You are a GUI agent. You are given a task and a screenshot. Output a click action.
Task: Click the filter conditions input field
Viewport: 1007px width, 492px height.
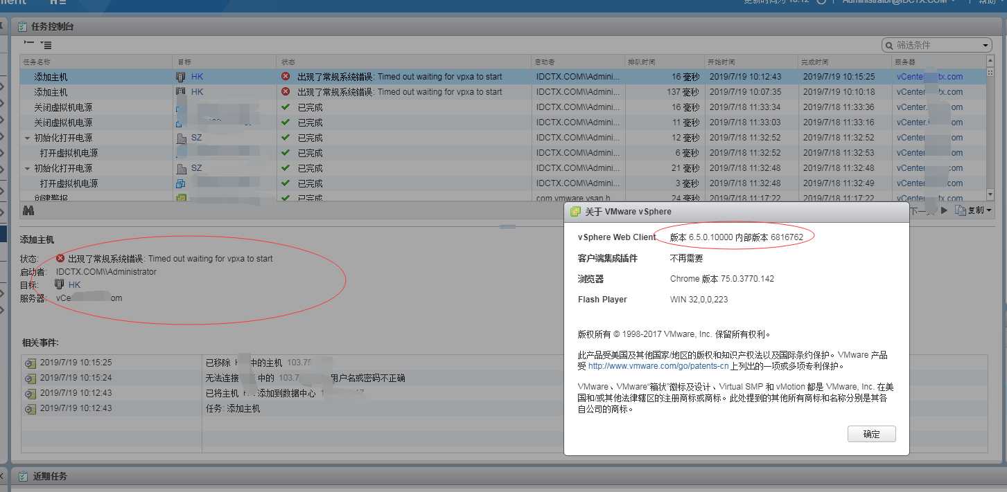pos(937,45)
